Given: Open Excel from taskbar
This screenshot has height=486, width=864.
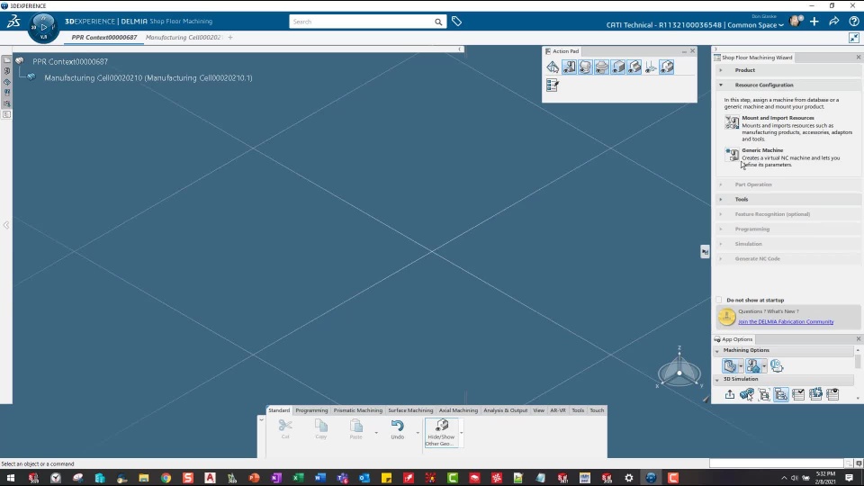Looking at the screenshot, I should pos(298,478).
